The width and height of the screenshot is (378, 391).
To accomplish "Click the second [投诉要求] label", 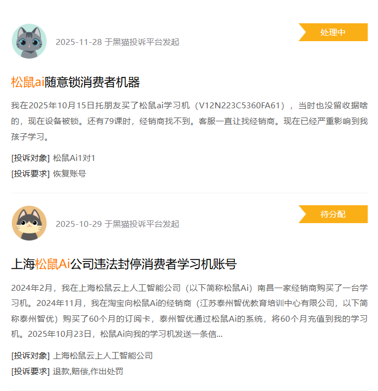I will pos(30,372).
